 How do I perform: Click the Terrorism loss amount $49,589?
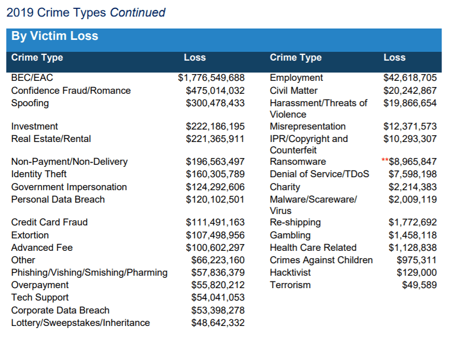coord(419,285)
